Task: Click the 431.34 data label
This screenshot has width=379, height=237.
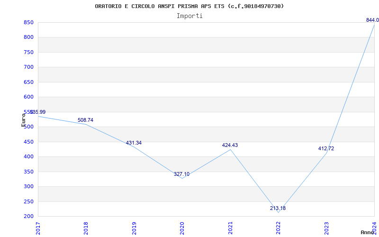Action: point(134,143)
